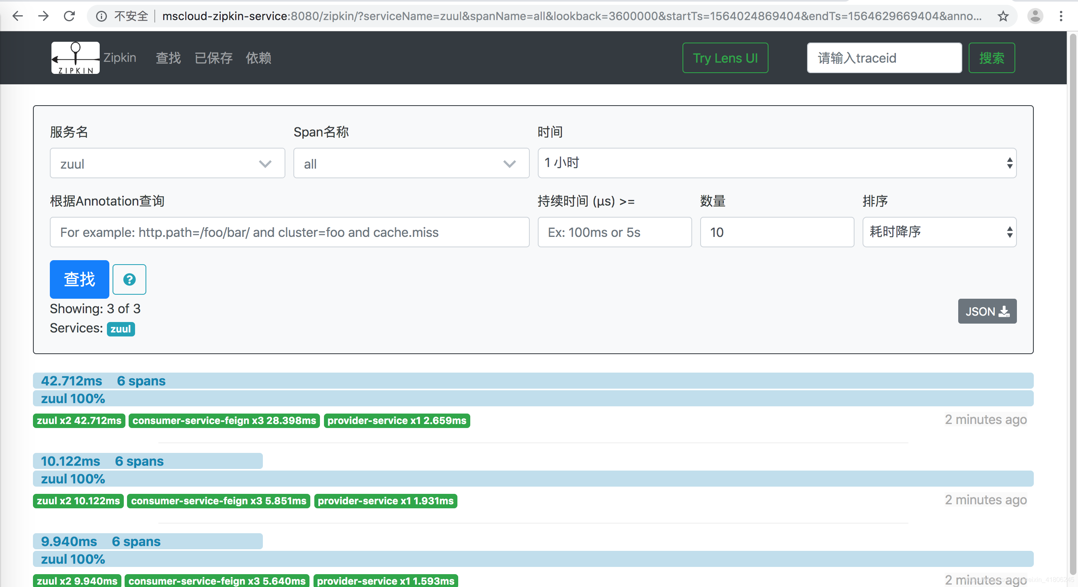
Task: Click the browser forward arrow
Action: (x=43, y=16)
